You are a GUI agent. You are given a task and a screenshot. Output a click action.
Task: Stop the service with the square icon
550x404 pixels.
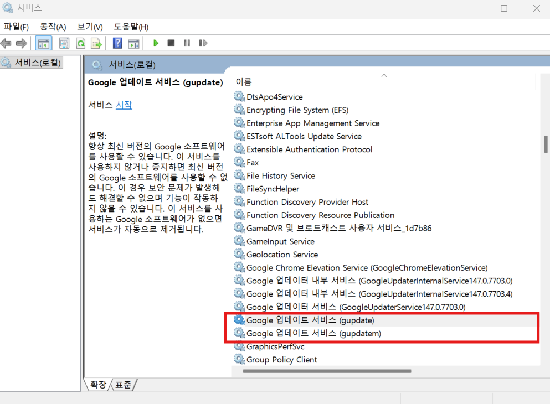coord(171,43)
